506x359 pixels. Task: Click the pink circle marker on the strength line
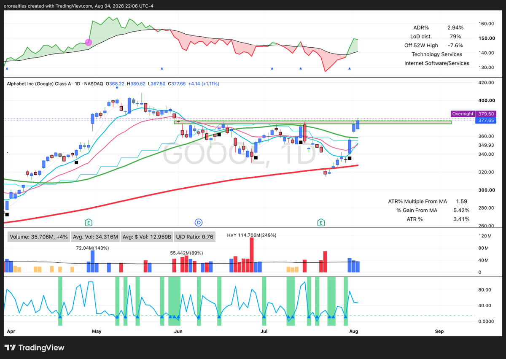(89, 42)
